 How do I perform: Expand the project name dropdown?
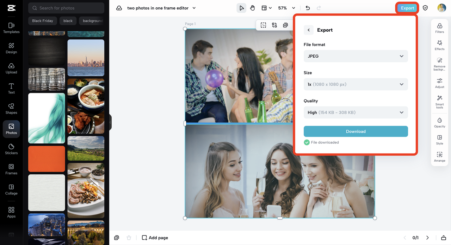tap(194, 8)
